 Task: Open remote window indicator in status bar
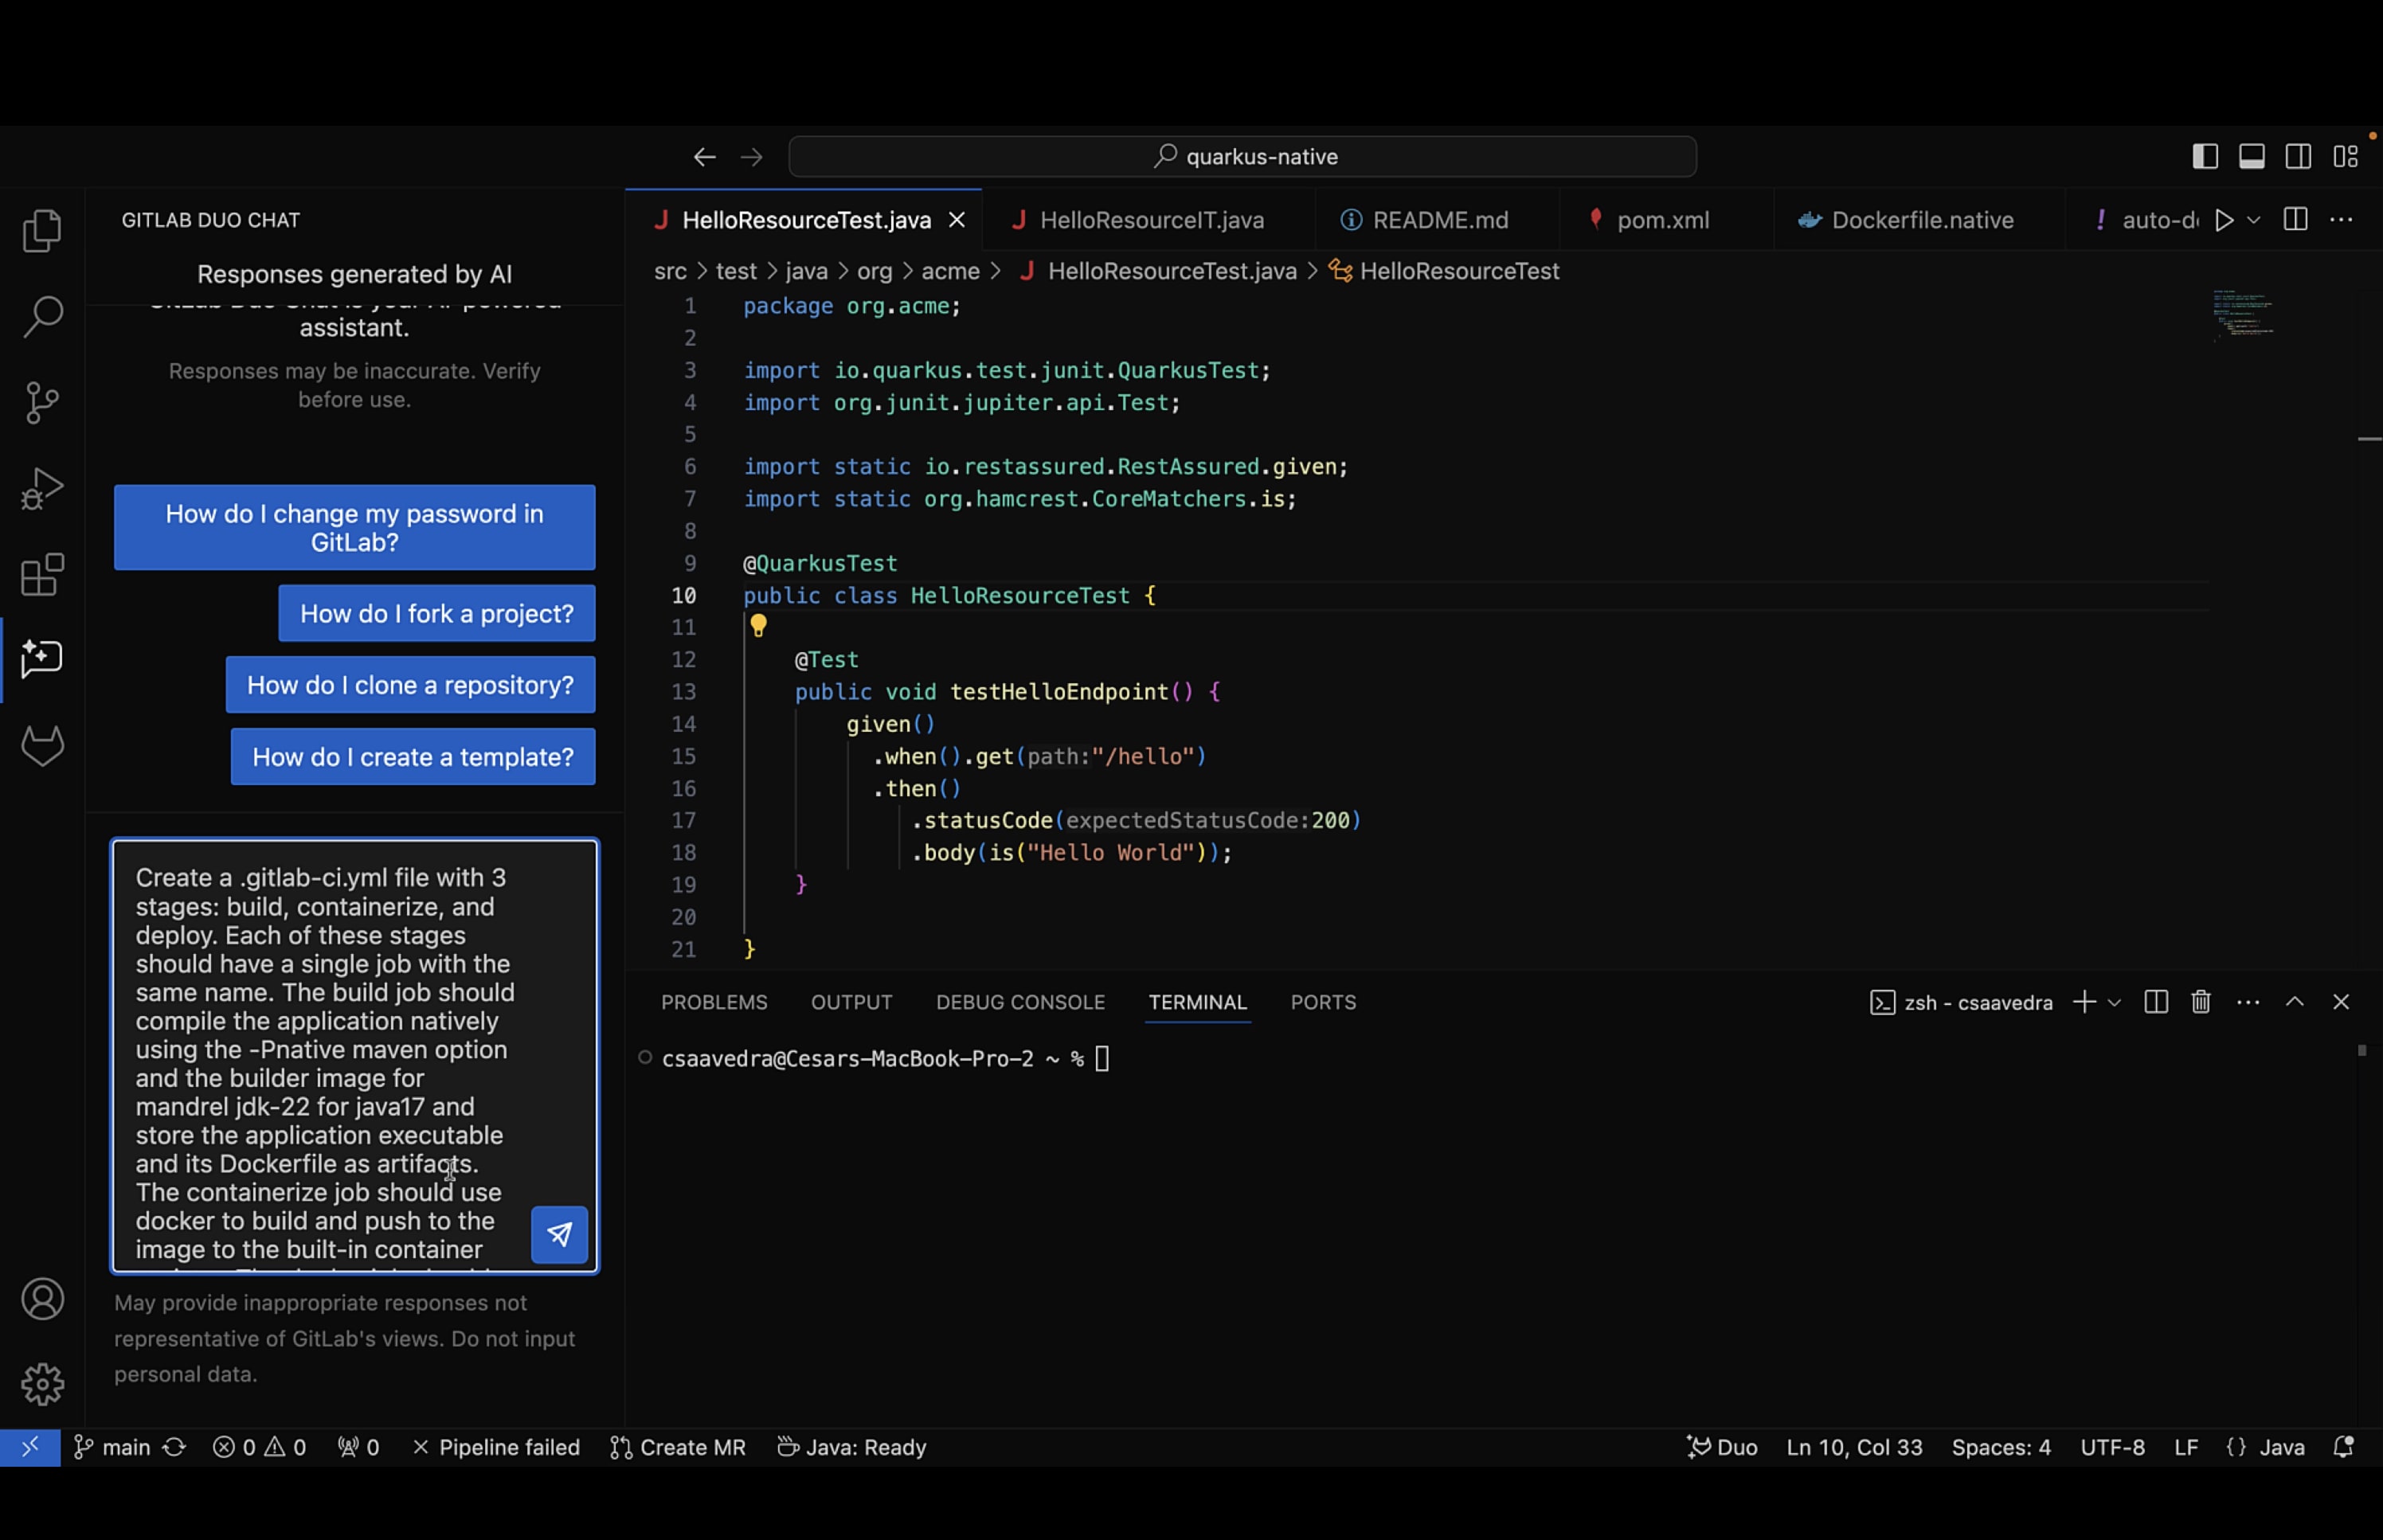[30, 1447]
